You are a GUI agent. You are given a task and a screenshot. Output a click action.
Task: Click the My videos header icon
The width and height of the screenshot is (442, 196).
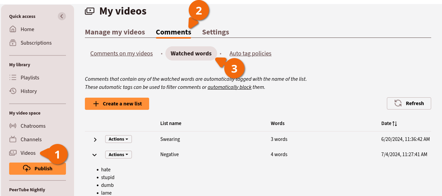click(x=90, y=11)
